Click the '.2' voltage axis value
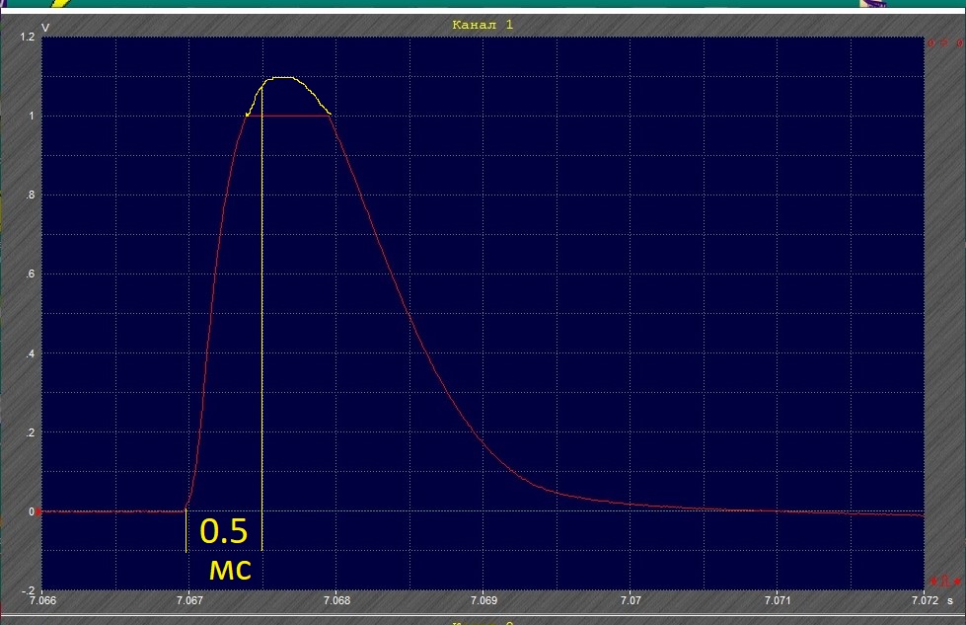Screen dimensions: 966x625 pos(31,432)
